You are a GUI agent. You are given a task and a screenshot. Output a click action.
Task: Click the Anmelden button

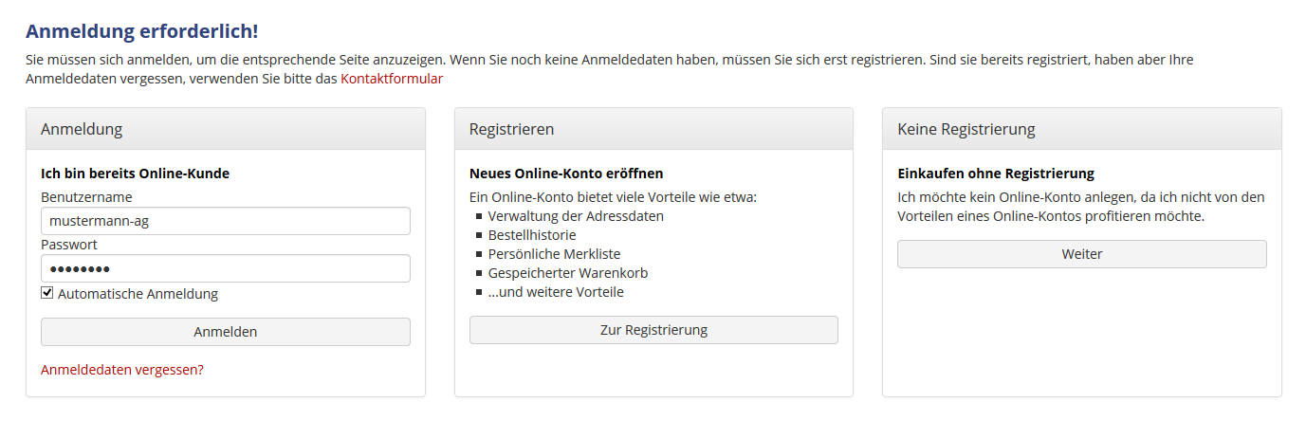pos(226,332)
